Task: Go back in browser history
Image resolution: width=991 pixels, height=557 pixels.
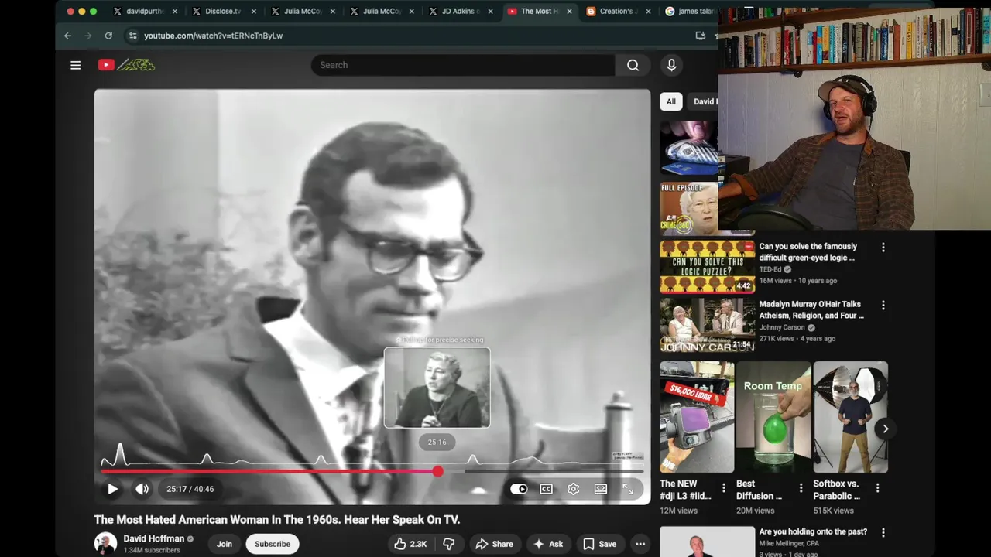Action: tap(67, 36)
